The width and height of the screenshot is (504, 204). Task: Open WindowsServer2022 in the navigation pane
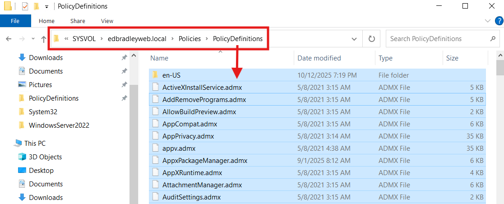59,125
